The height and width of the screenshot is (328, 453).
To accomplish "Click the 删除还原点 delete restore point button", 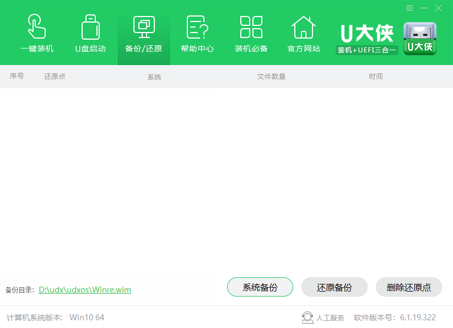I will (408, 287).
